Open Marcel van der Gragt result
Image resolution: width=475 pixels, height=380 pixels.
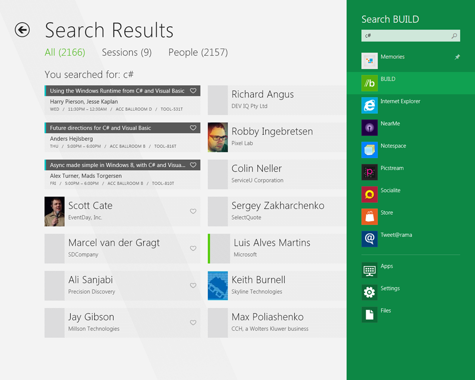coord(122,249)
